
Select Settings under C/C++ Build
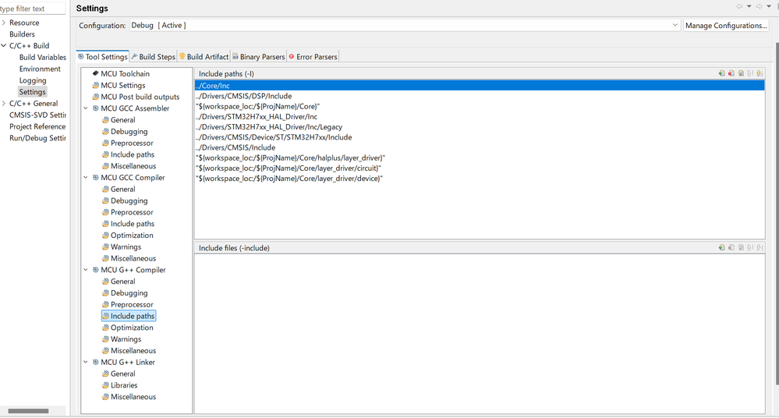[x=32, y=92]
